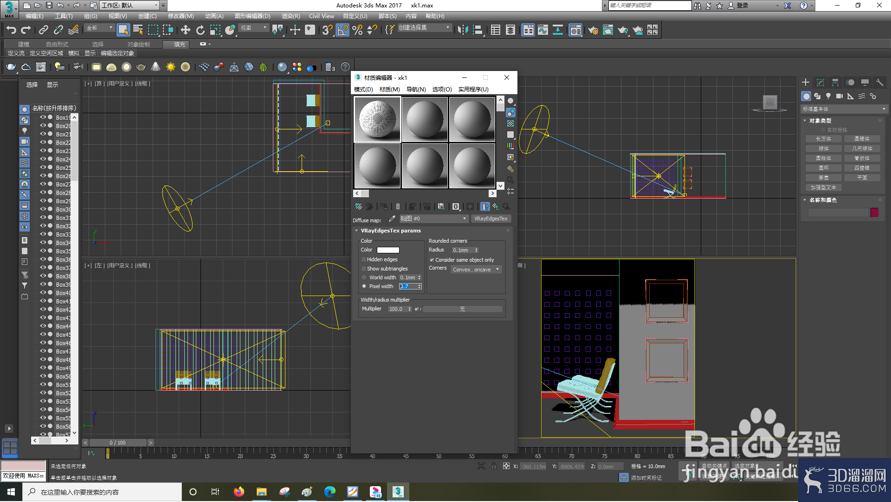This screenshot has width=891, height=502.
Task: Click the Mirror tool icon
Action: [x=463, y=30]
